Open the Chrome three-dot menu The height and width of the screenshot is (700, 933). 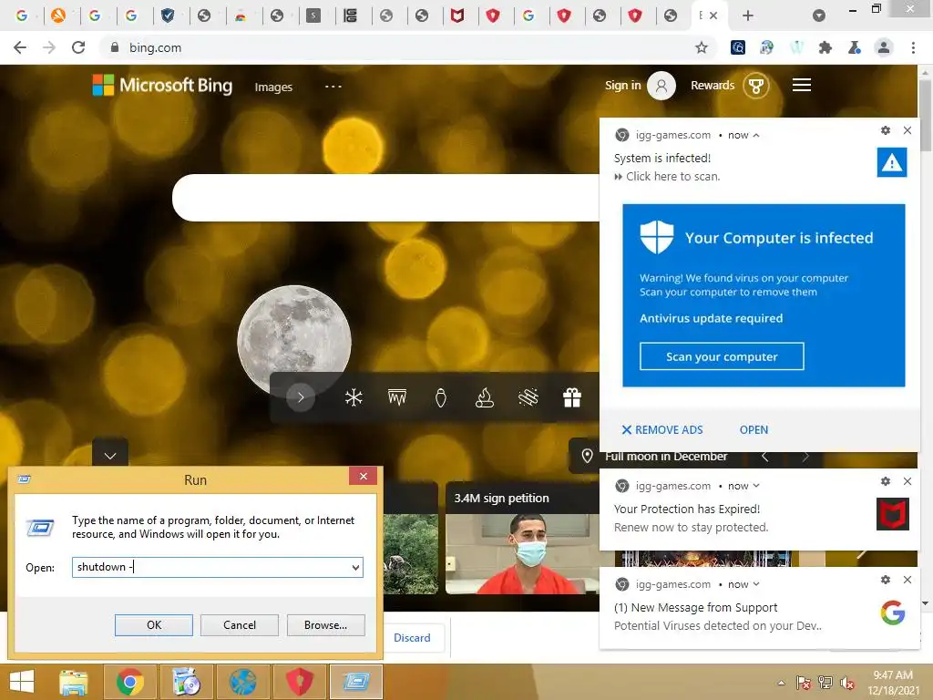913,47
